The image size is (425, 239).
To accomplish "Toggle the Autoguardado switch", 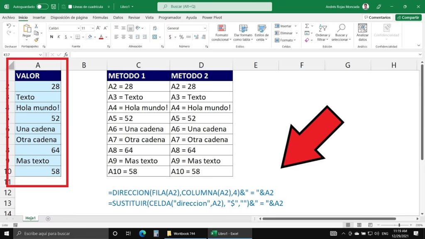I will 42,7.
